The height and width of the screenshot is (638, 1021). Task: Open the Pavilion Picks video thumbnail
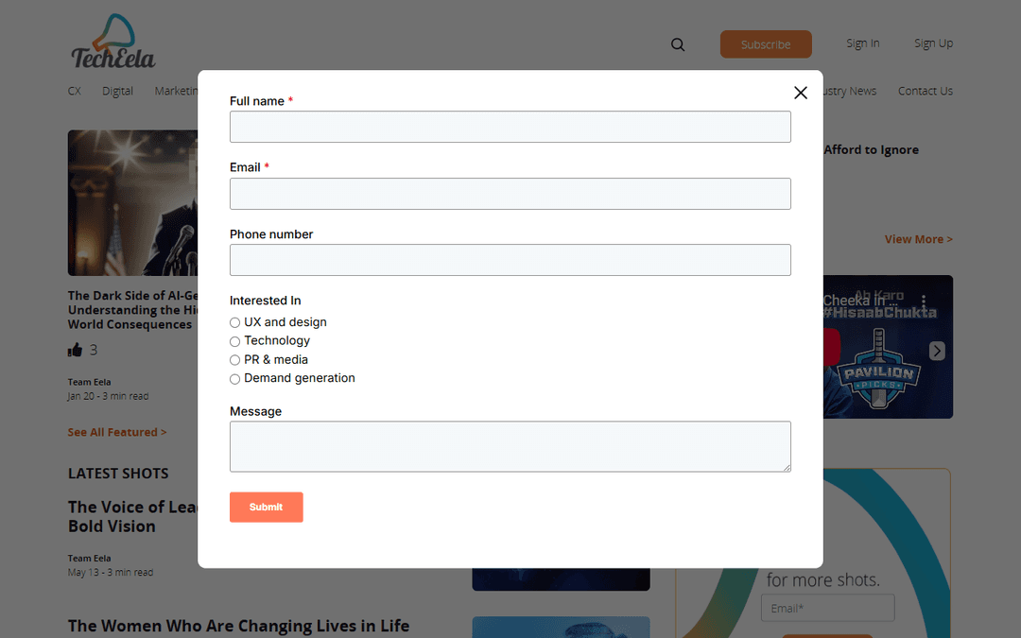888,347
